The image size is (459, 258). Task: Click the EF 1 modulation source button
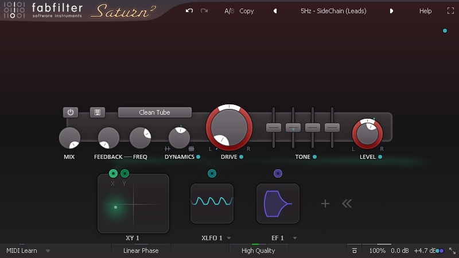[x=278, y=174]
